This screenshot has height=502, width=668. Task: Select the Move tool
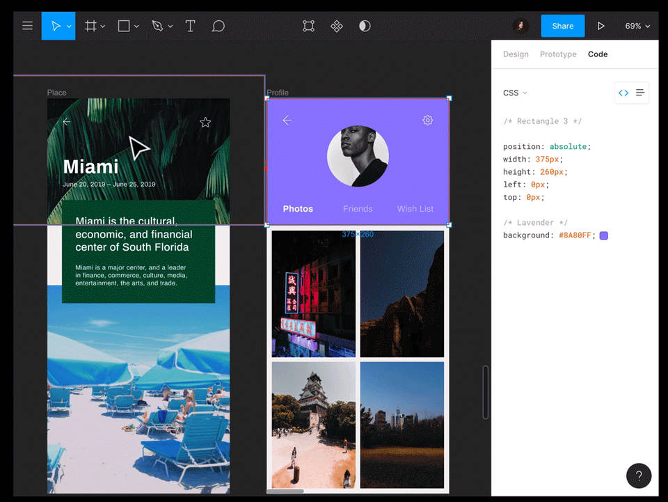[55, 26]
